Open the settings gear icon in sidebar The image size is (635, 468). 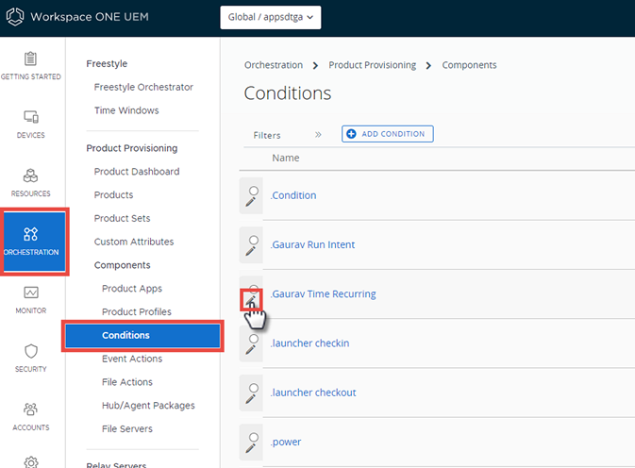click(x=31, y=462)
